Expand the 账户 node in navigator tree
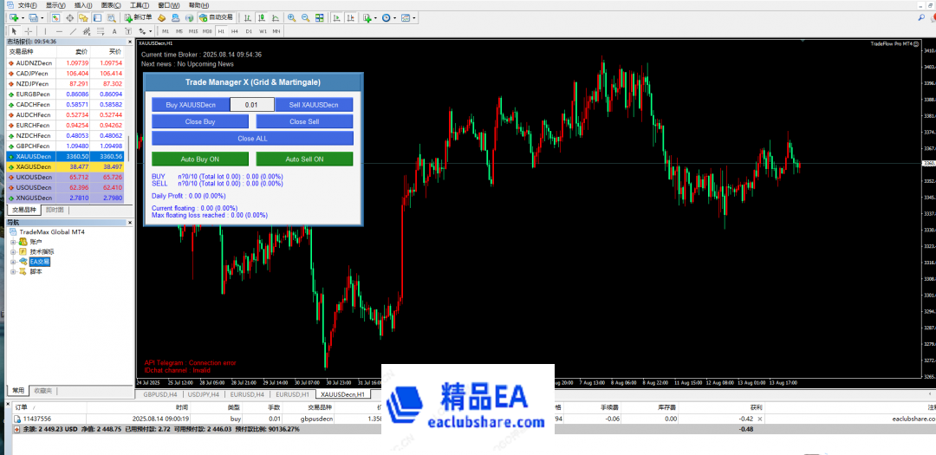 click(x=13, y=242)
